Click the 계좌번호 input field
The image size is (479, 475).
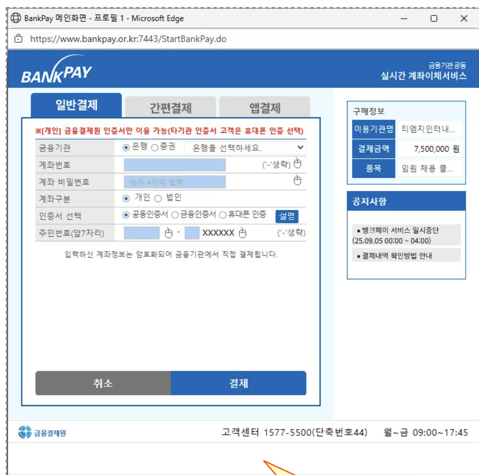coord(175,165)
